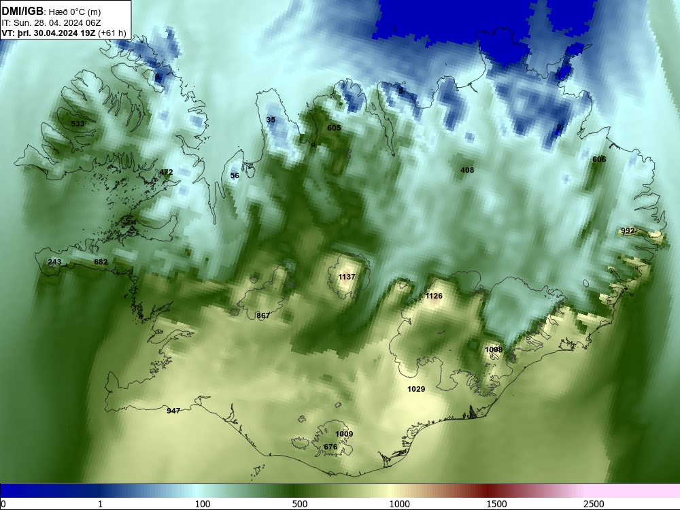
Task: Click the 2 value in the northeast
Action: pyautogui.click(x=559, y=128)
